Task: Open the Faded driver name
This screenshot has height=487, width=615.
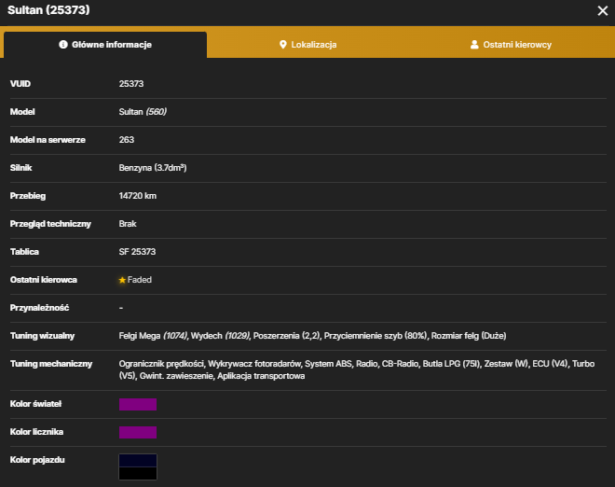Action: 140,280
